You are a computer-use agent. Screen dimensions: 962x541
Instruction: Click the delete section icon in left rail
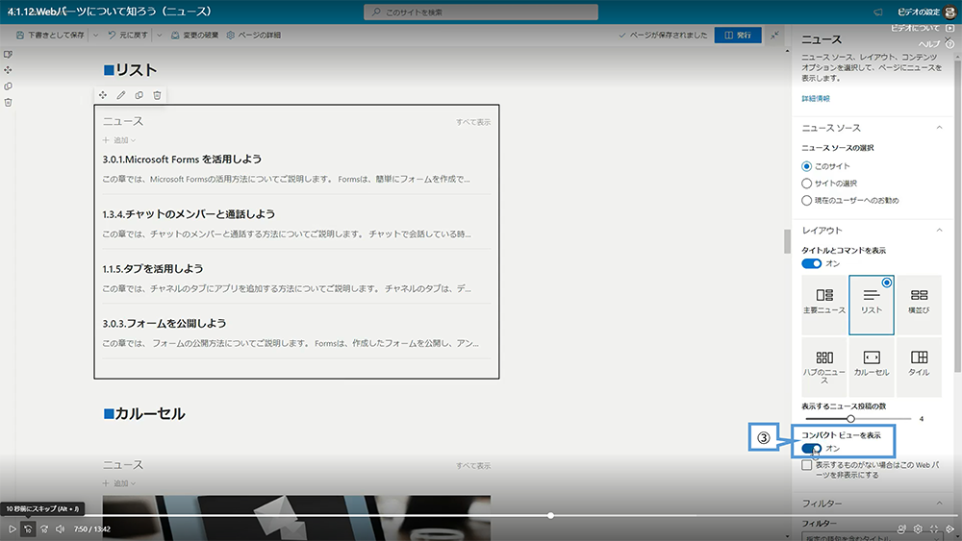[x=8, y=102]
